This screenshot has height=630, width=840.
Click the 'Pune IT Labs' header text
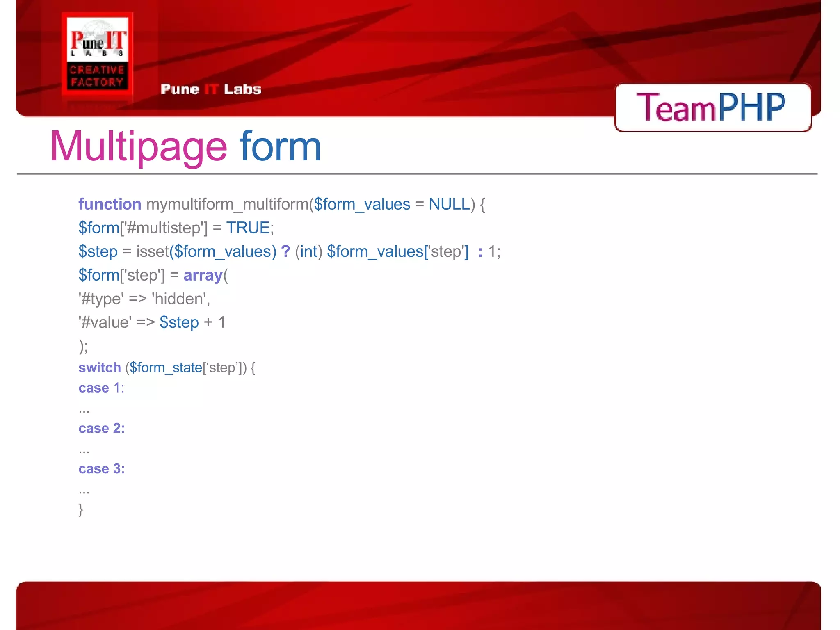pyautogui.click(x=211, y=89)
